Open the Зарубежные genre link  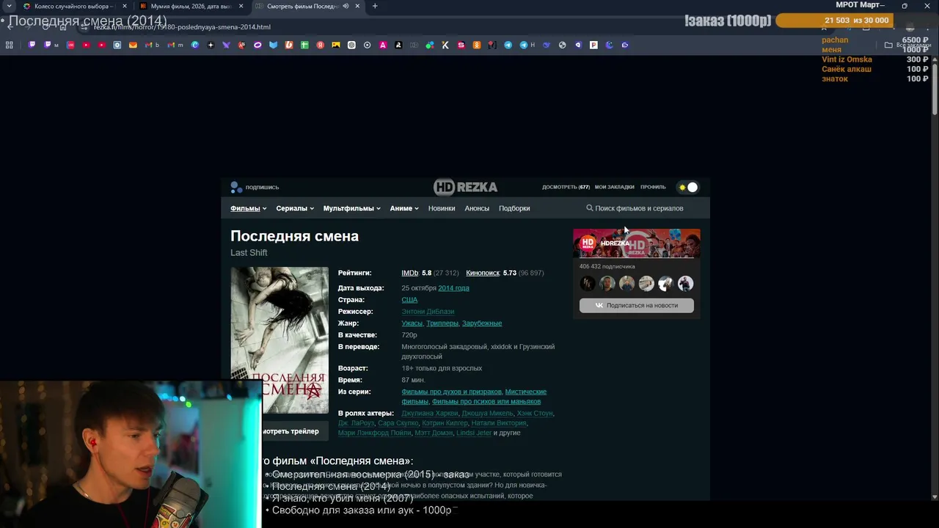[x=482, y=323]
